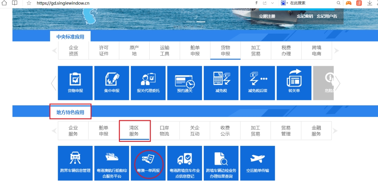Show previous central app tabs with left arrow

pos(55,51)
